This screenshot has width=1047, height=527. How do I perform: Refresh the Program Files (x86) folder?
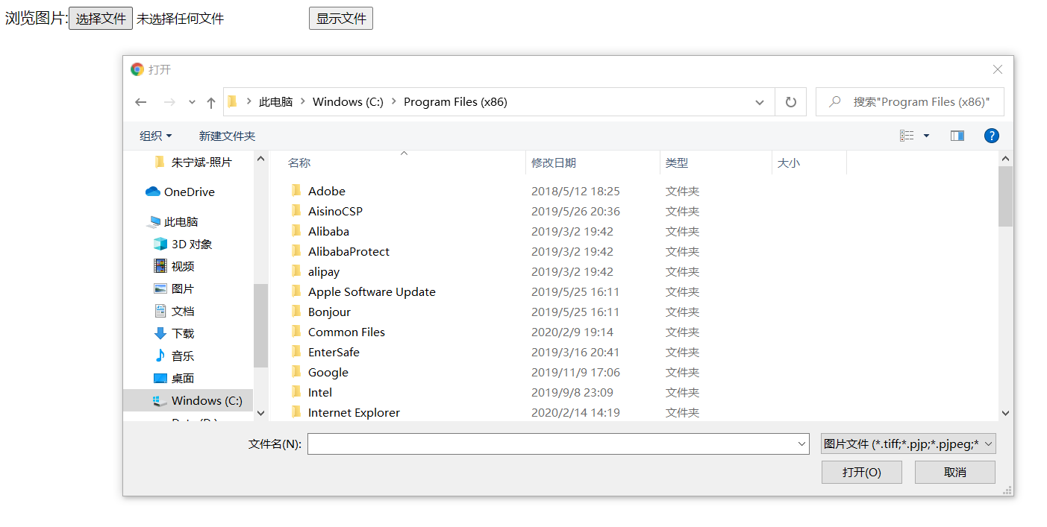pos(791,102)
